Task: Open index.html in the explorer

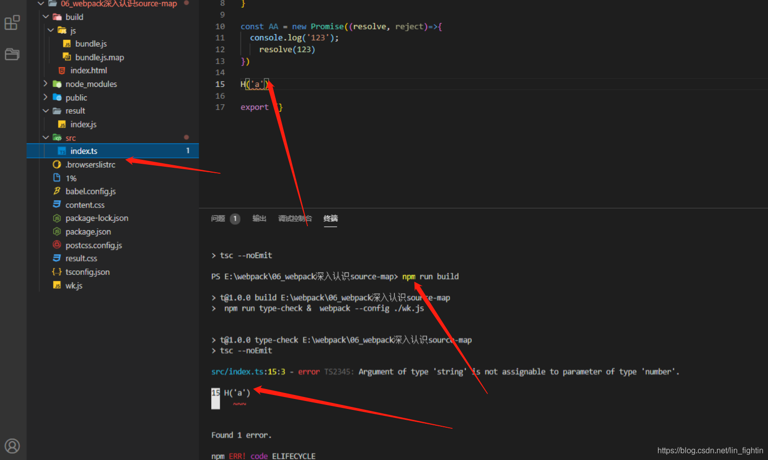Action: [89, 70]
